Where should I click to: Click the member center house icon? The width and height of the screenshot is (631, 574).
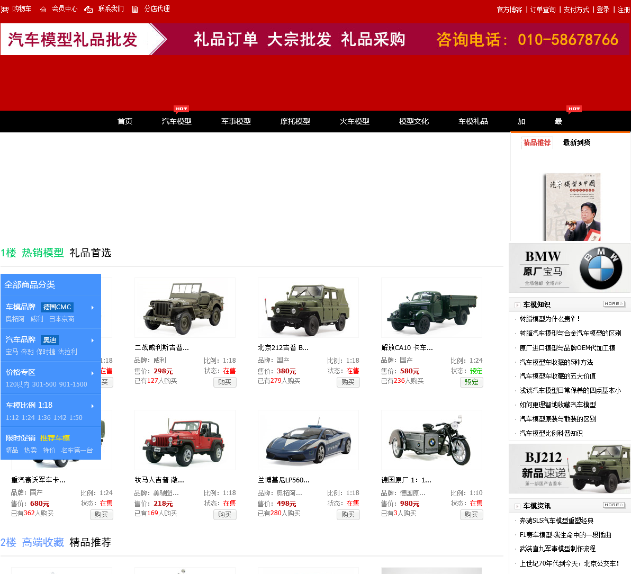(x=43, y=9)
